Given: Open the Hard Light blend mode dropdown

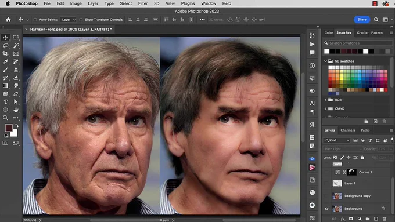Looking at the screenshot, I should tap(343, 149).
